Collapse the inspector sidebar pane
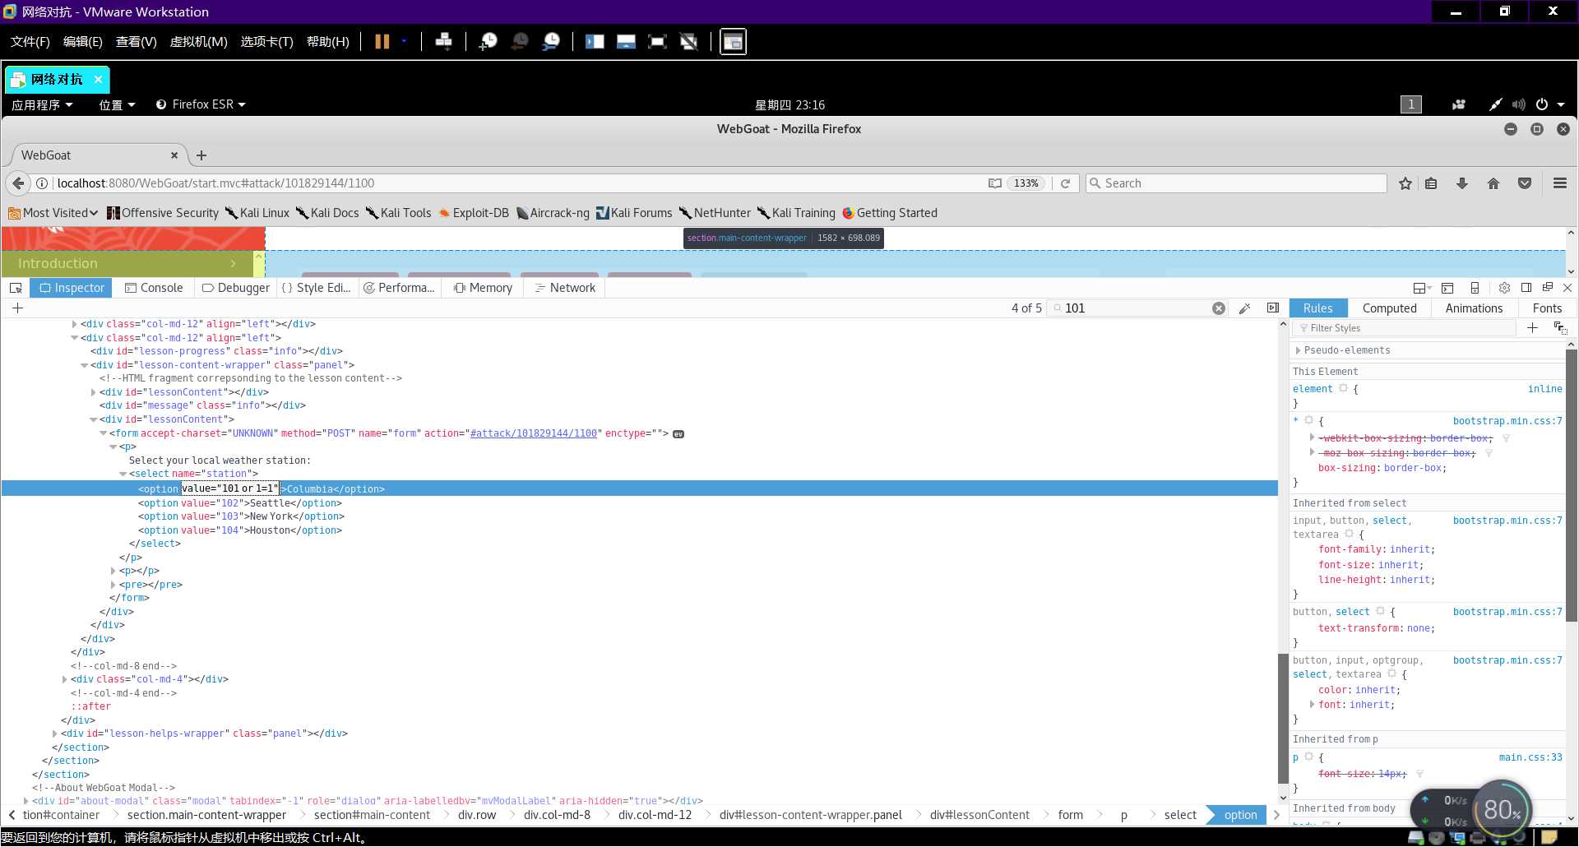Viewport: 1579px width, 847px height. [1273, 308]
